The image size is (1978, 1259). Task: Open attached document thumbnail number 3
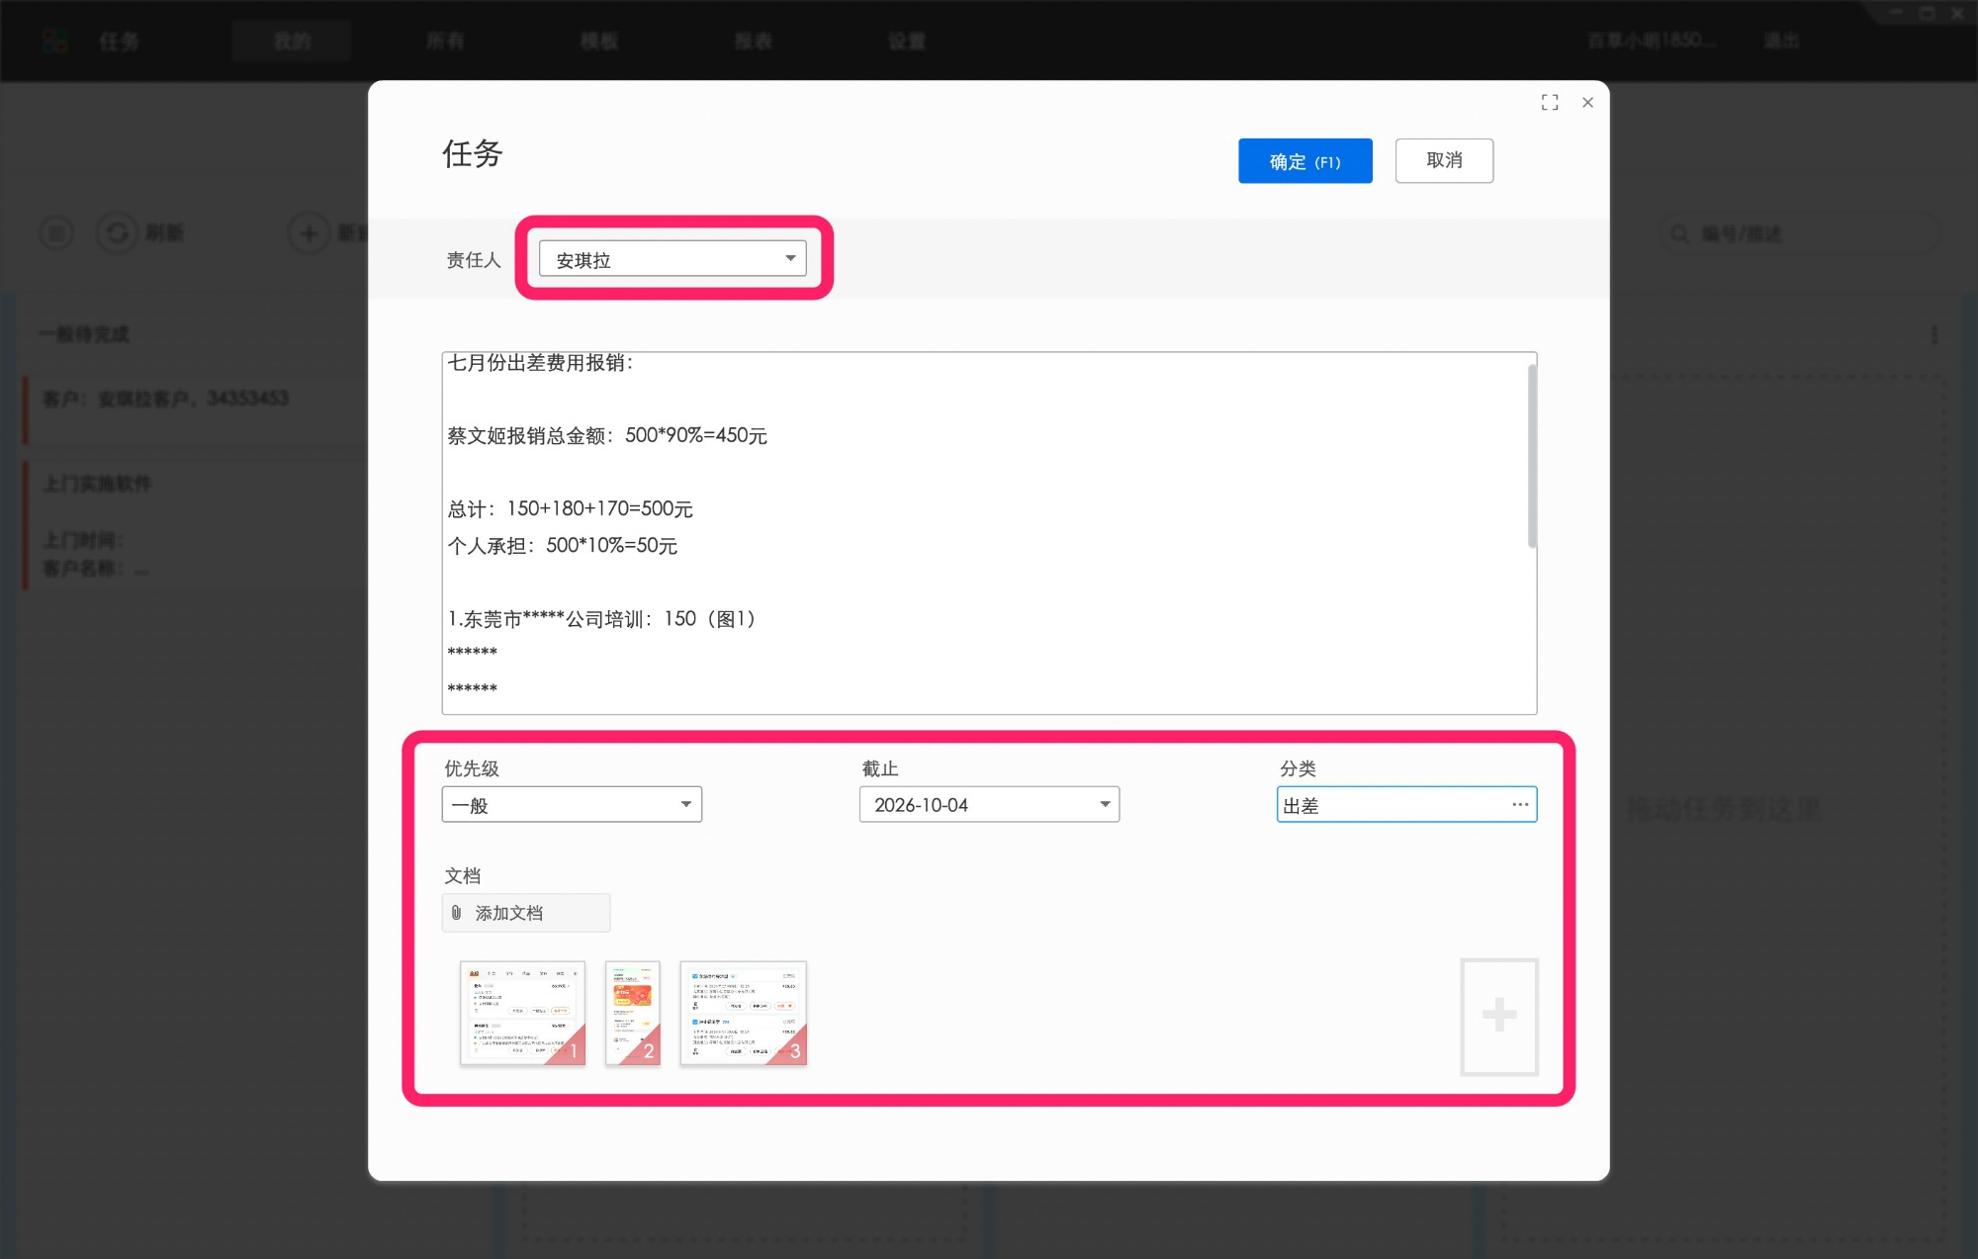click(744, 1013)
